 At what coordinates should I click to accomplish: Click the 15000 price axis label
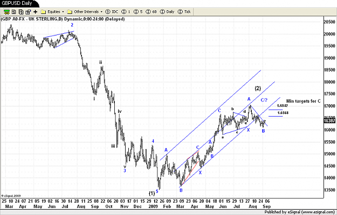tap(331, 154)
